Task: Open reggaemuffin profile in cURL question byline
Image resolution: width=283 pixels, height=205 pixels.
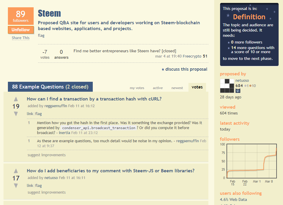Action: (x=56, y=106)
